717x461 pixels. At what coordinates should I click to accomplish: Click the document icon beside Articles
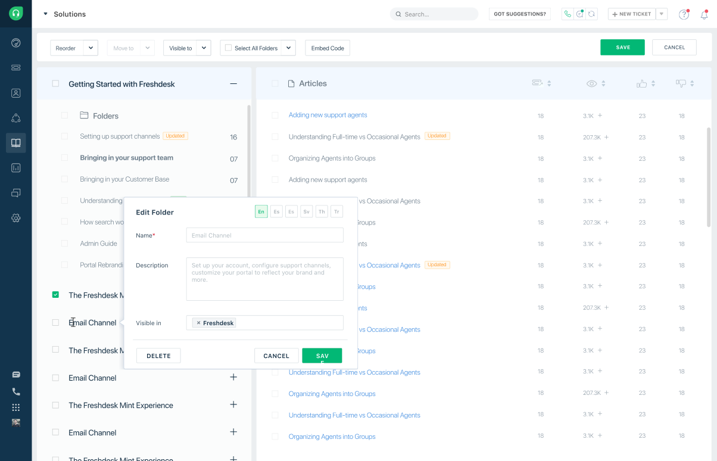[x=291, y=84]
